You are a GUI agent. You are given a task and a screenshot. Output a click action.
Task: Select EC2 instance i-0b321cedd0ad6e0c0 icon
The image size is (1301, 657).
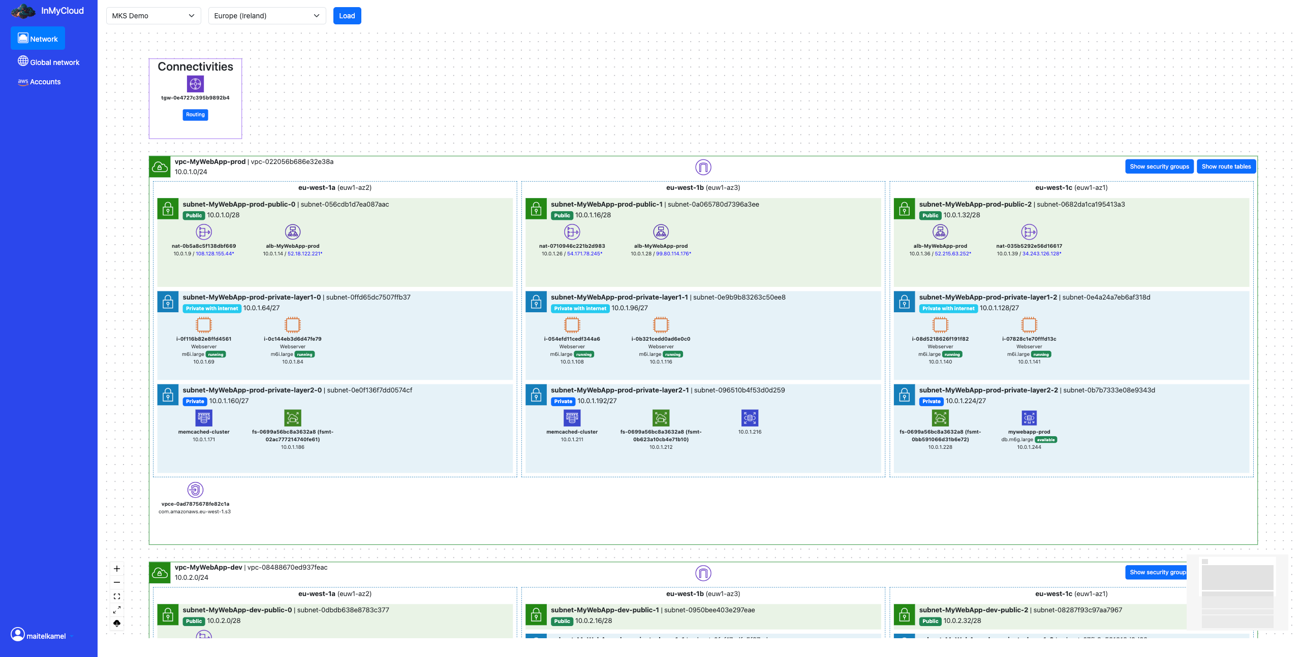click(661, 325)
